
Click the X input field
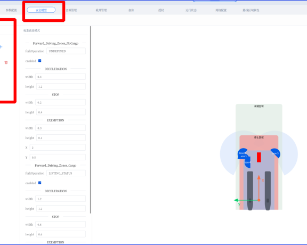pyautogui.click(x=58, y=148)
